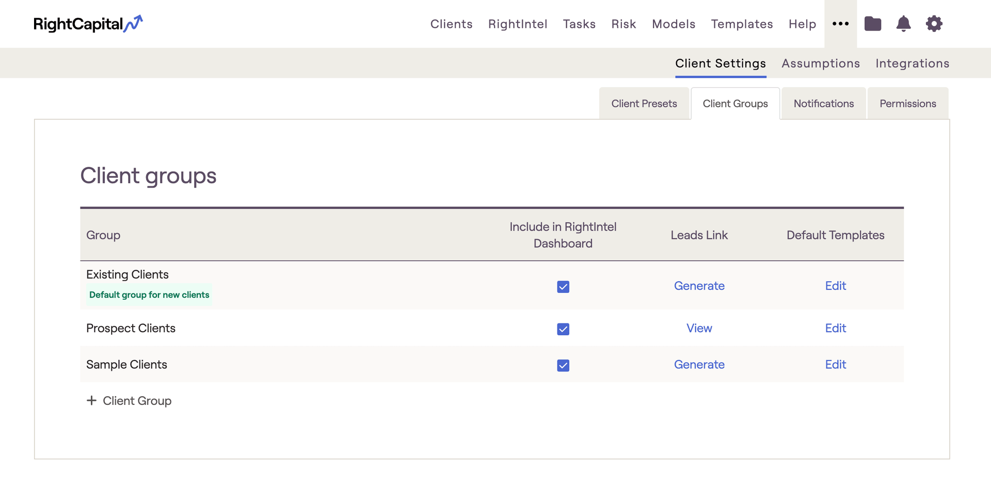Edit default templates for Existing Clients
Viewport: 991px width, 489px height.
(835, 286)
